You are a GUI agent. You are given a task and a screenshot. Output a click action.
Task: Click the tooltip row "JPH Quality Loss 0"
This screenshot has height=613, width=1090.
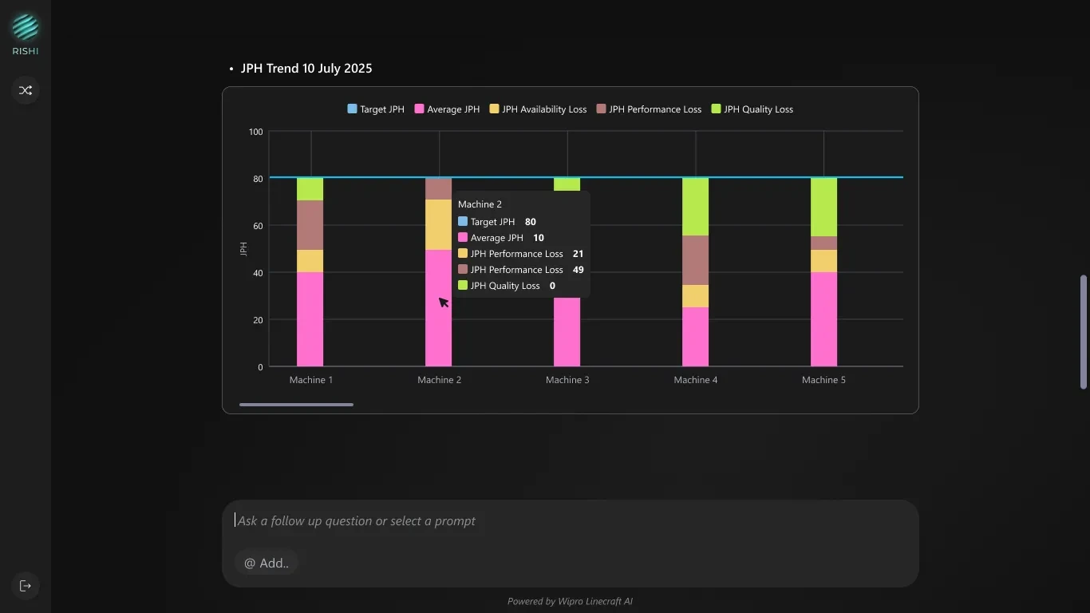click(x=507, y=286)
